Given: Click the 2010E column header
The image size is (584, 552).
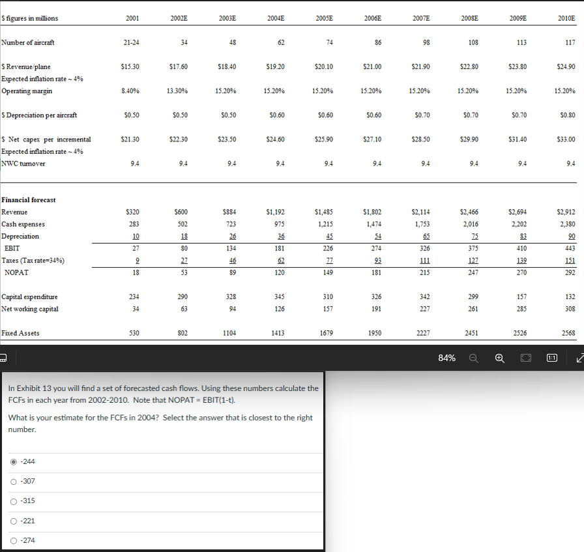Looking at the screenshot, I should pos(566,18).
